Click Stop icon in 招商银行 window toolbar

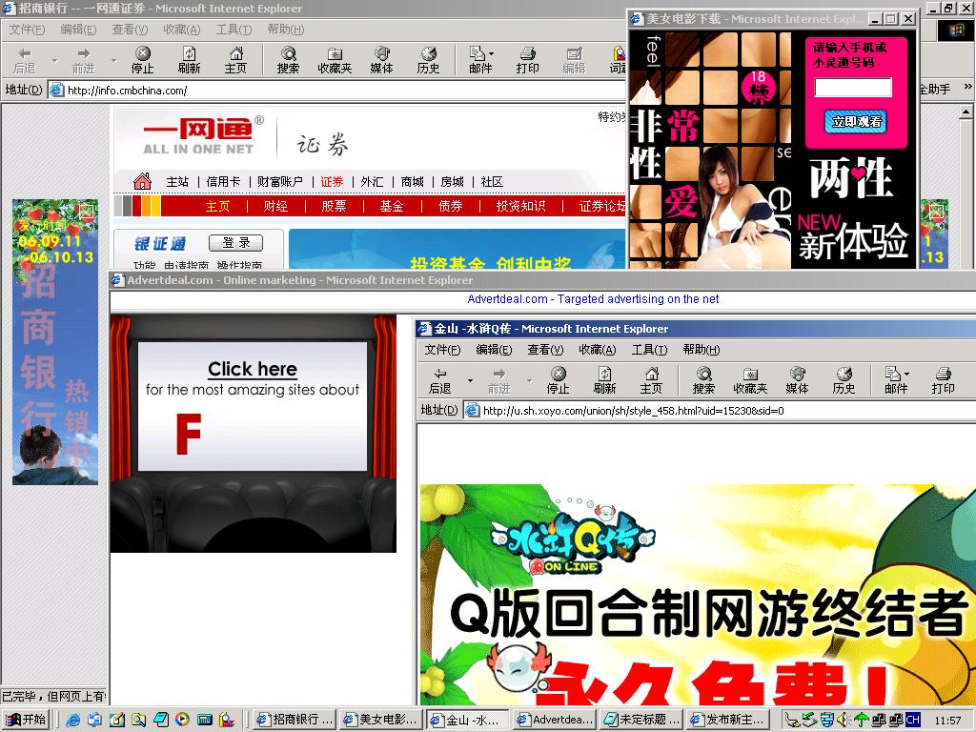(x=143, y=60)
